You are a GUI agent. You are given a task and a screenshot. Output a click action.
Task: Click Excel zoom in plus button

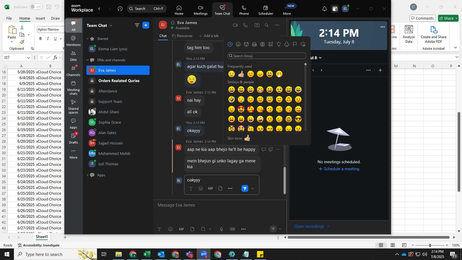point(447,245)
